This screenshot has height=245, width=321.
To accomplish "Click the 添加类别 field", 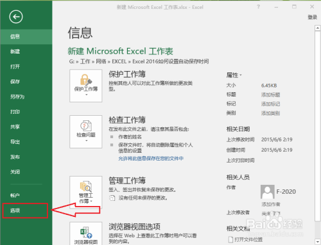I will 270,113.
